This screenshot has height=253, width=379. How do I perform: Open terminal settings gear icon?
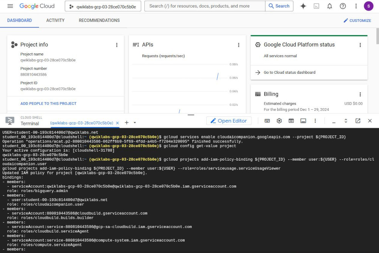(279, 121)
